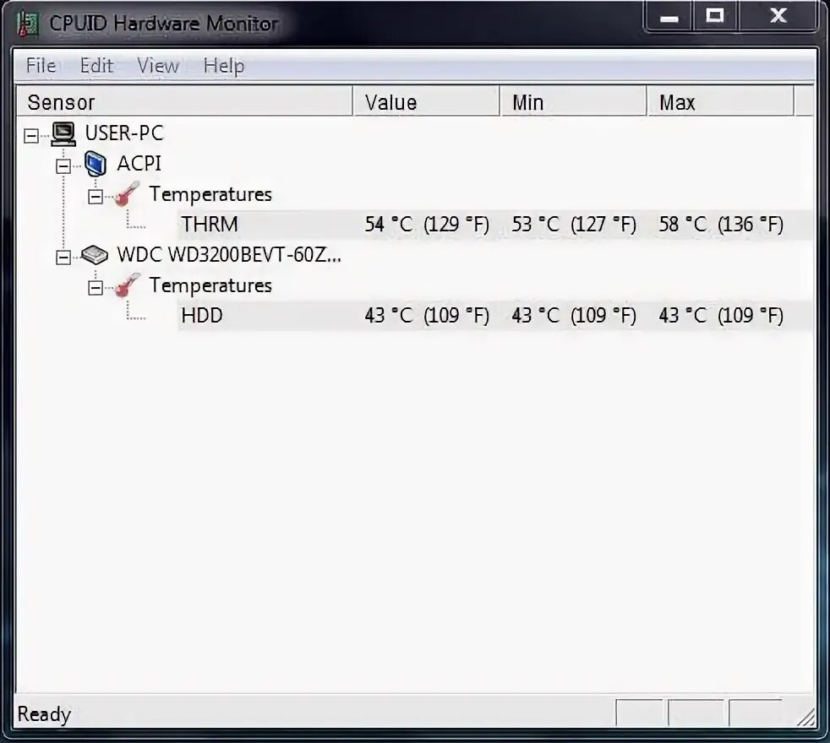The height and width of the screenshot is (743, 830).
Task: Click THRM maximum value 58 °C (136 °F)
Action: (x=721, y=225)
